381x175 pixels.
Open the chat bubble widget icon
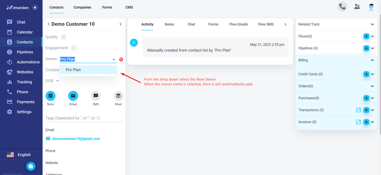[31, 166]
